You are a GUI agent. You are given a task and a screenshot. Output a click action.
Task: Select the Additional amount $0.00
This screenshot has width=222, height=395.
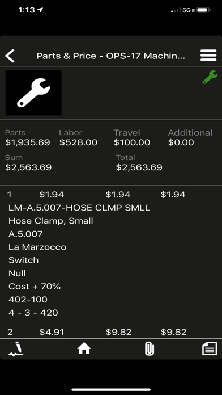[181, 142]
